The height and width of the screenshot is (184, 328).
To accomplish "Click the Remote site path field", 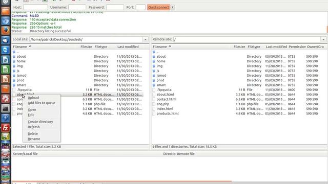I will pos(247,39).
